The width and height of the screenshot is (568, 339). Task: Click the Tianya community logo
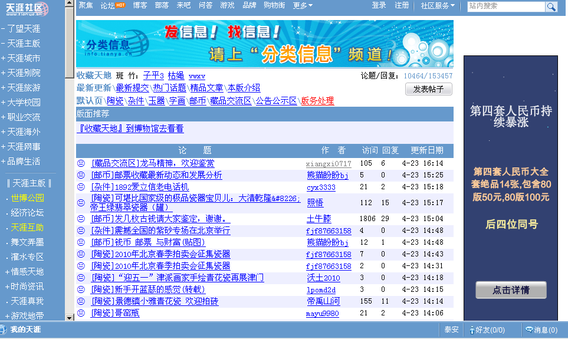point(27,9)
